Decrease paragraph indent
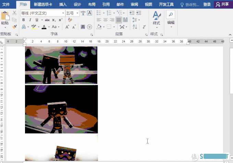Image resolution: width=233 pixels, height=163 pixels. point(132,13)
